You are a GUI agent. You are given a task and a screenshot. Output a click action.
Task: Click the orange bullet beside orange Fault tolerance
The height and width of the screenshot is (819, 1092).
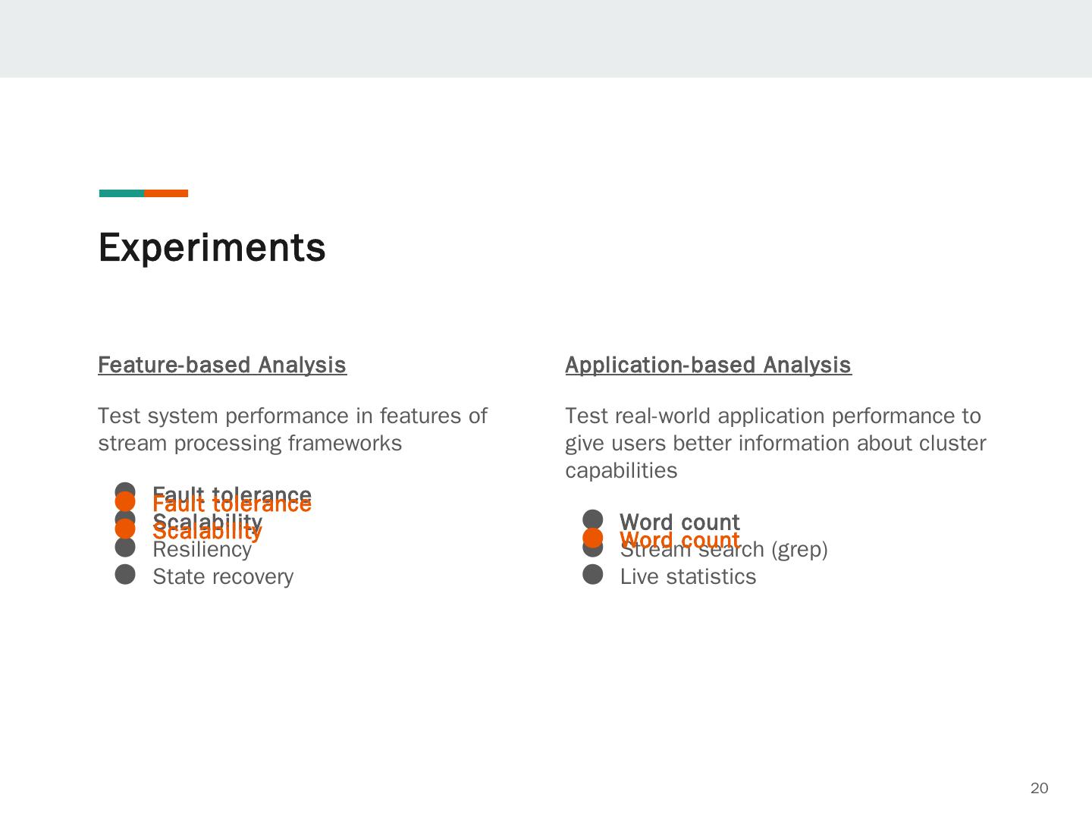[125, 502]
